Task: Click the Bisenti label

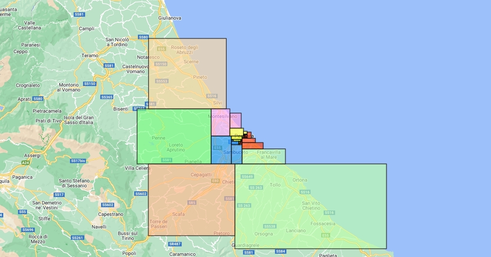Action: click(x=121, y=109)
